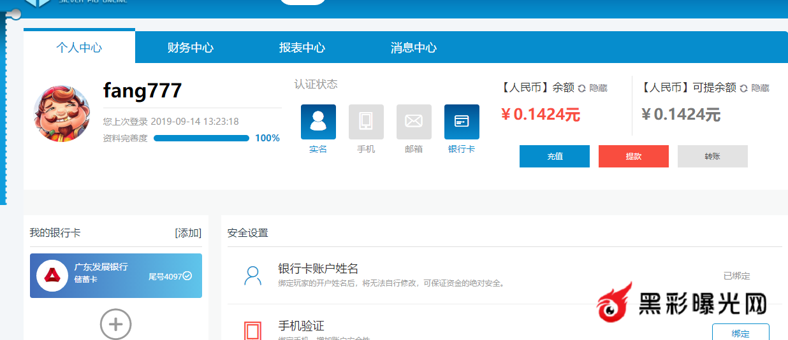
Task: Refresh the 可提余额 withdrawable balance icon
Action: (743, 89)
